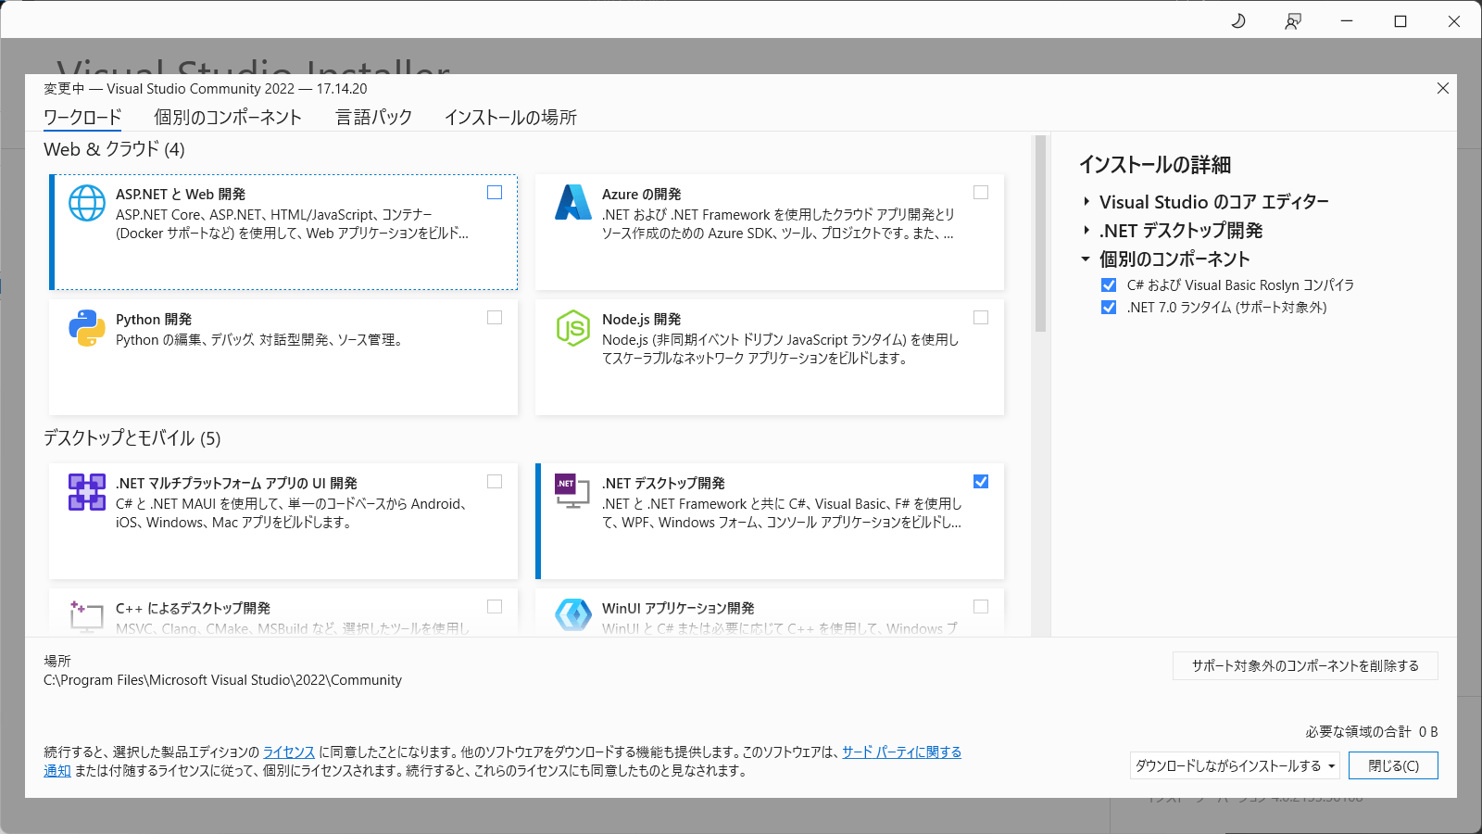The width and height of the screenshot is (1482, 834).
Task: Click the Azure development logo icon
Action: tap(572, 203)
